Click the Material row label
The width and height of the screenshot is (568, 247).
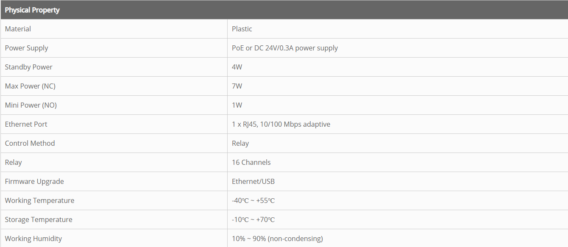coord(18,29)
